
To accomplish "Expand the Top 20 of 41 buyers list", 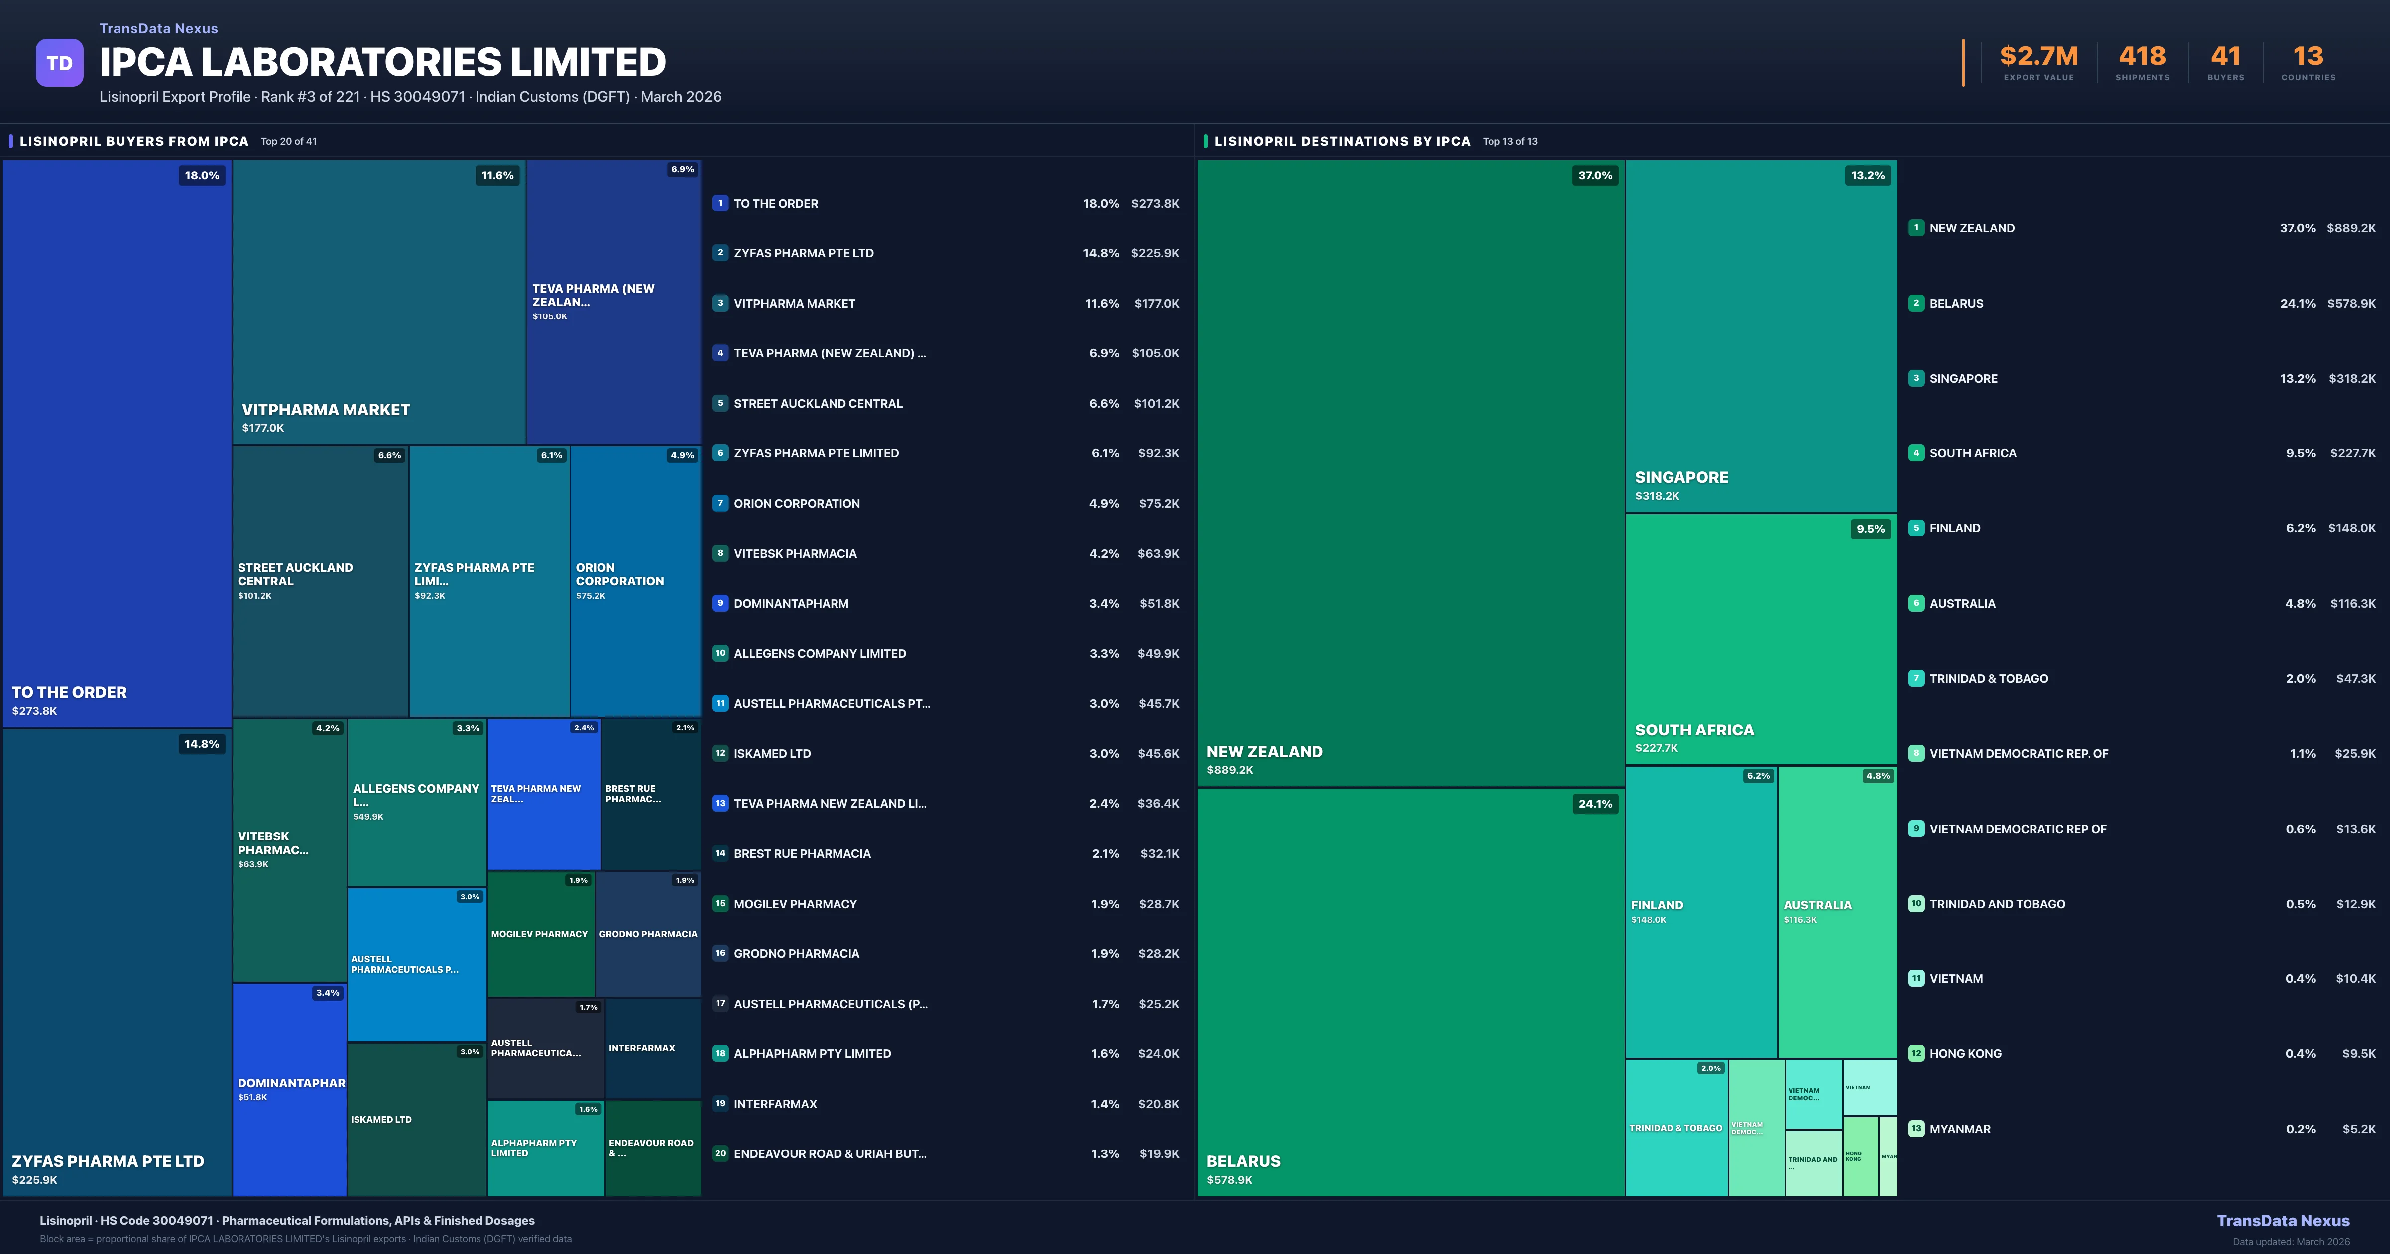I will pyautogui.click(x=288, y=141).
